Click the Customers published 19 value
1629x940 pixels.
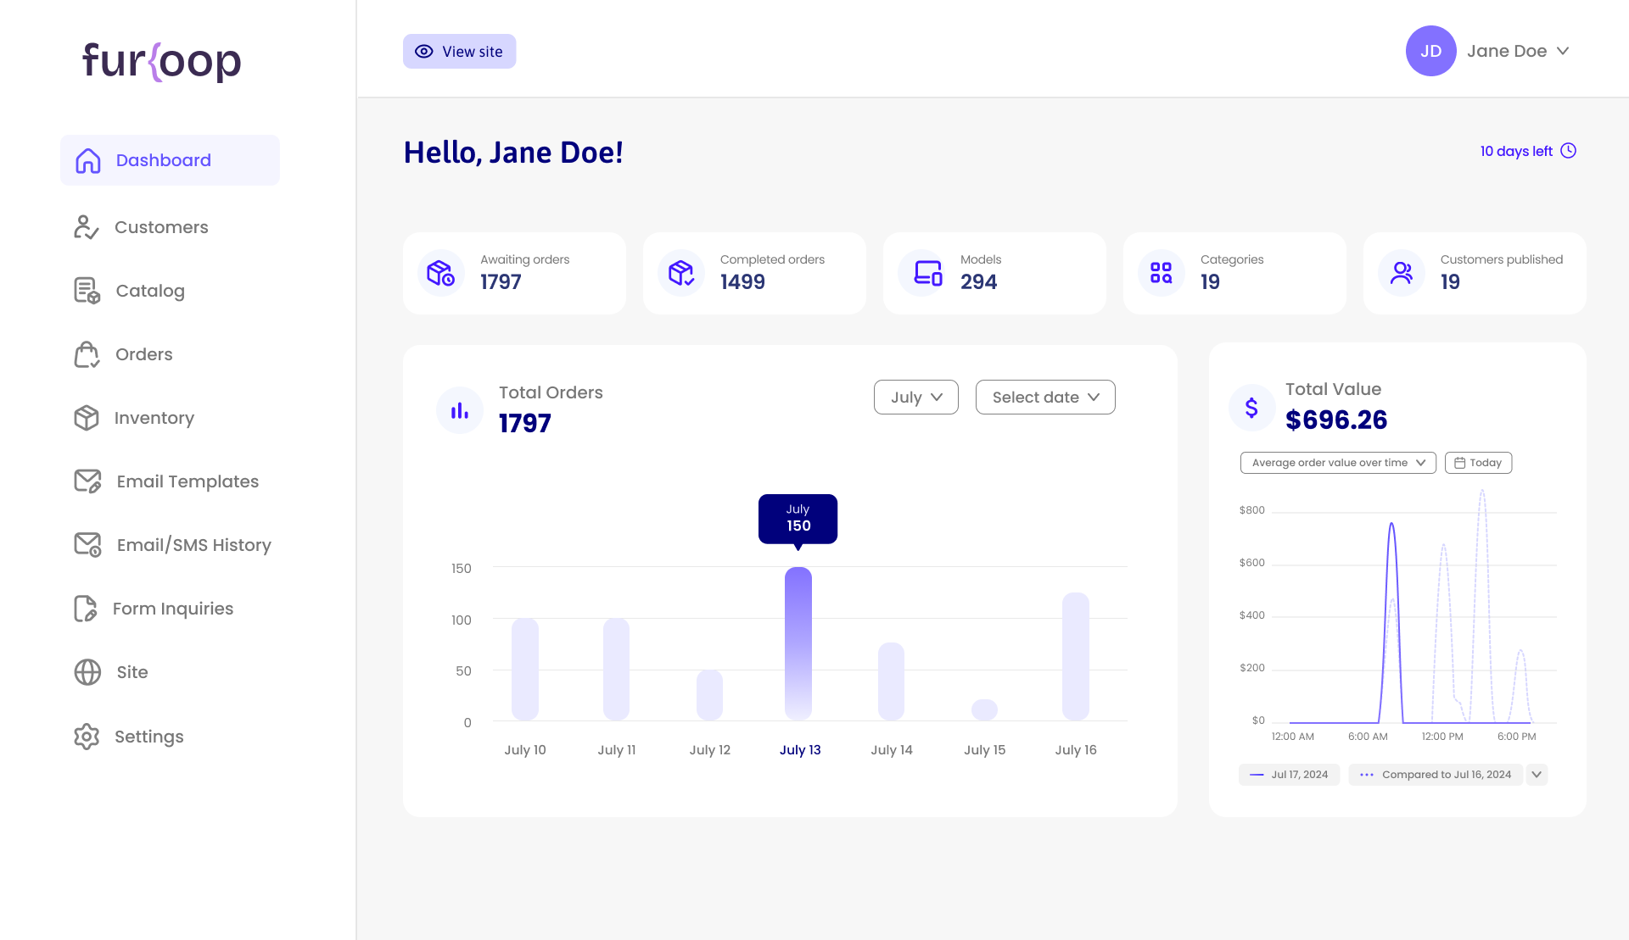(x=1450, y=282)
